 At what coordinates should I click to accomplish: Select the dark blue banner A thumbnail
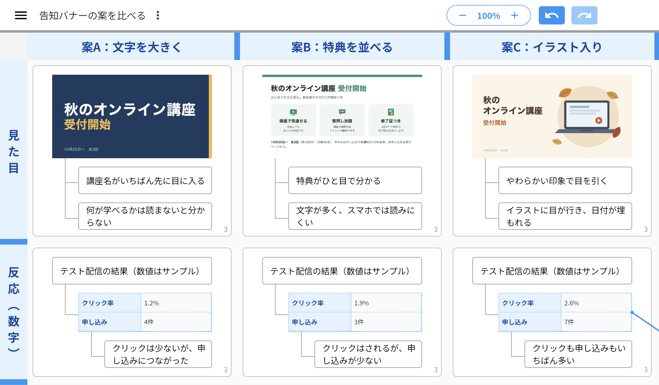click(132, 116)
